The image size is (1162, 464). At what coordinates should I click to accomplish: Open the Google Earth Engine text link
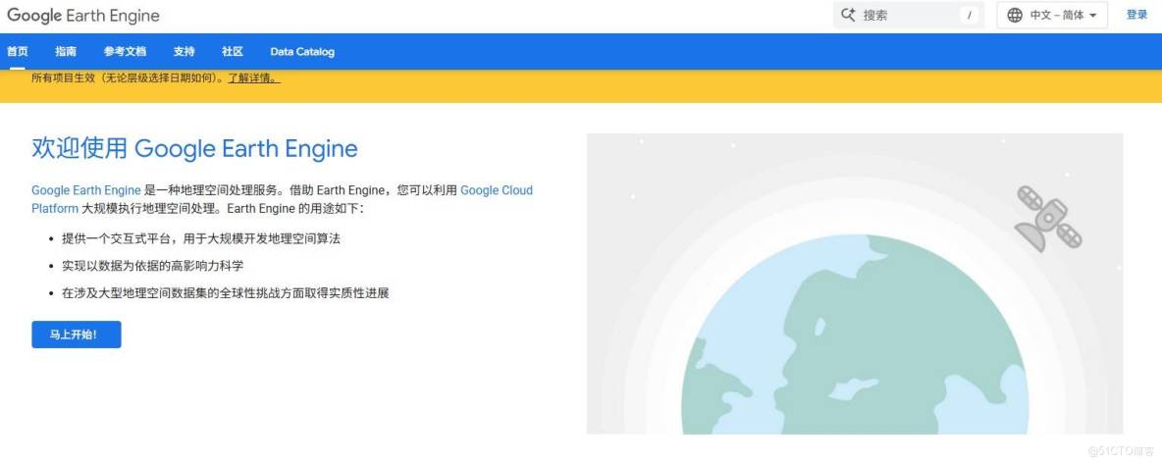tap(86, 190)
